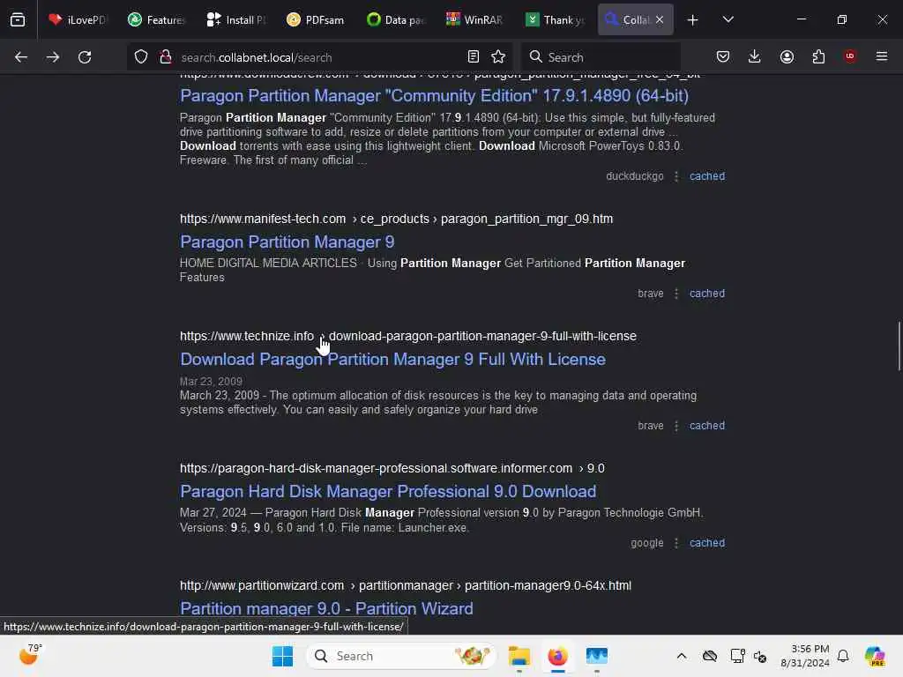Open Download Paragon Partition Manager 9 Full link
The width and height of the screenshot is (903, 677).
(x=392, y=360)
